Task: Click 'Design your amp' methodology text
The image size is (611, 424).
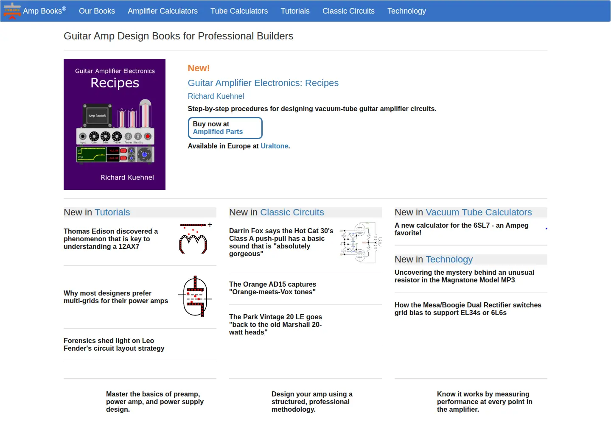Action: coord(312,402)
